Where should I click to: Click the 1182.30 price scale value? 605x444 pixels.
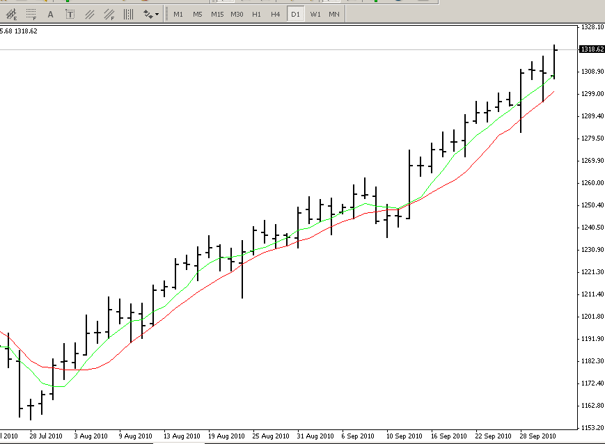pyautogui.click(x=592, y=361)
